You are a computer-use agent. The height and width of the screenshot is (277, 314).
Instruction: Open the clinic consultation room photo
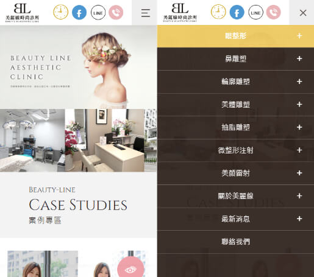click(104, 140)
